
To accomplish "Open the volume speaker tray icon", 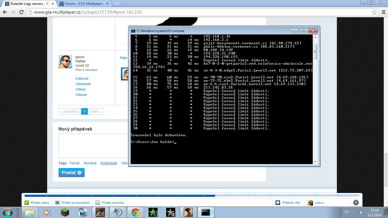I will coord(361,212).
